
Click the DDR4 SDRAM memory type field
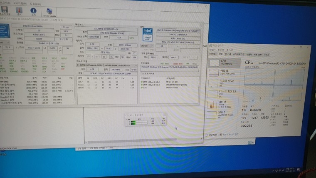(x=125, y=45)
